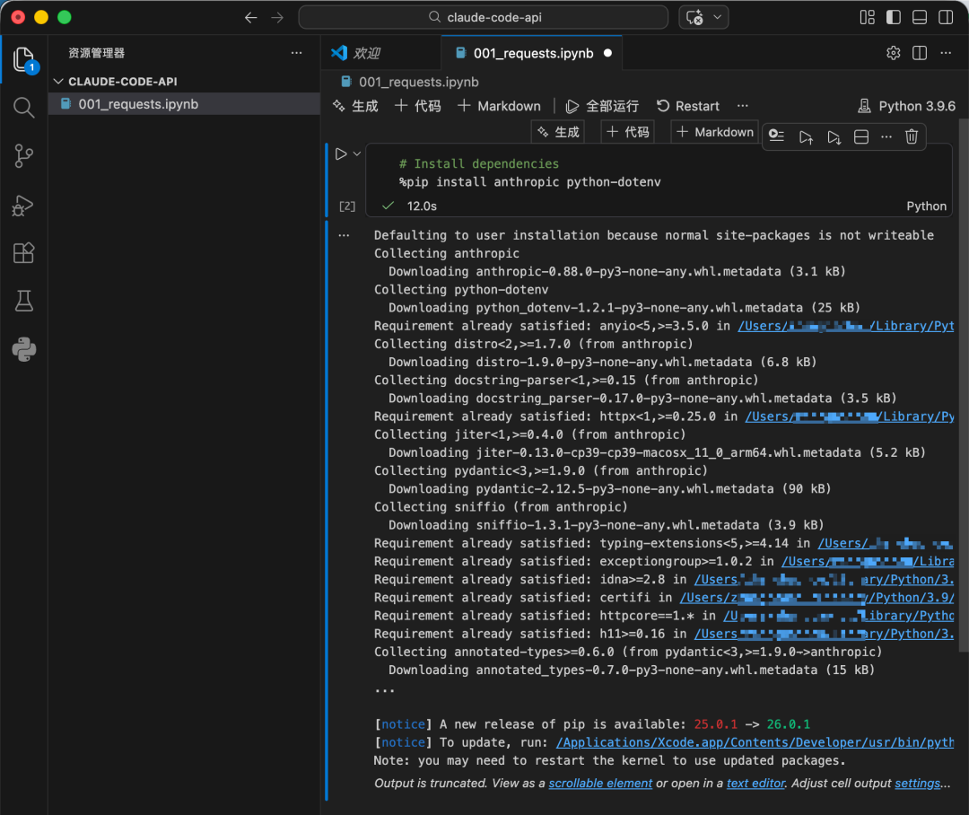This screenshot has height=815, width=969.
Task: Toggle the bottom panel
Action: (920, 17)
